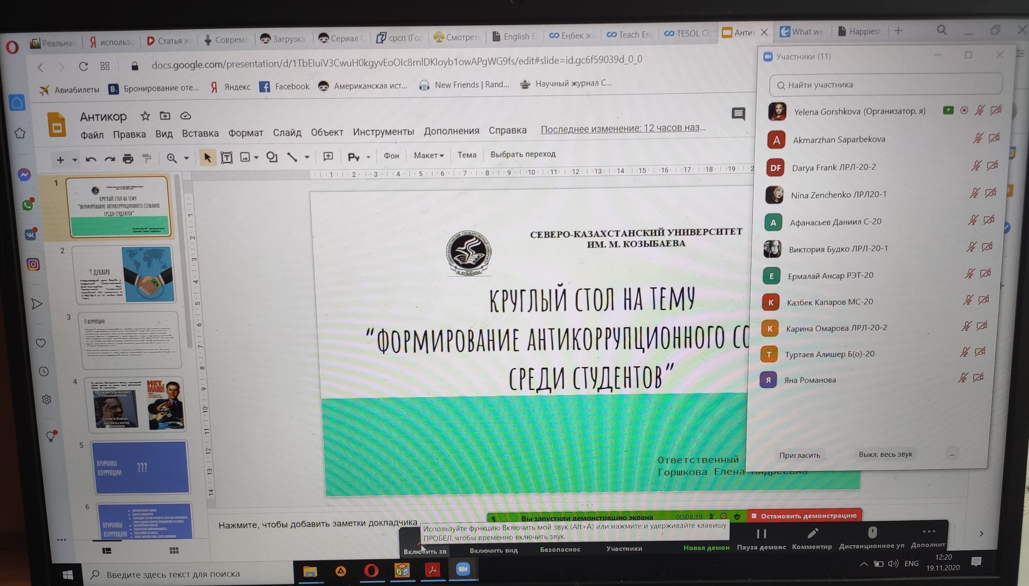Open Instagram in the Opera sidebar
This screenshot has width=1029, height=586.
pos(33,264)
